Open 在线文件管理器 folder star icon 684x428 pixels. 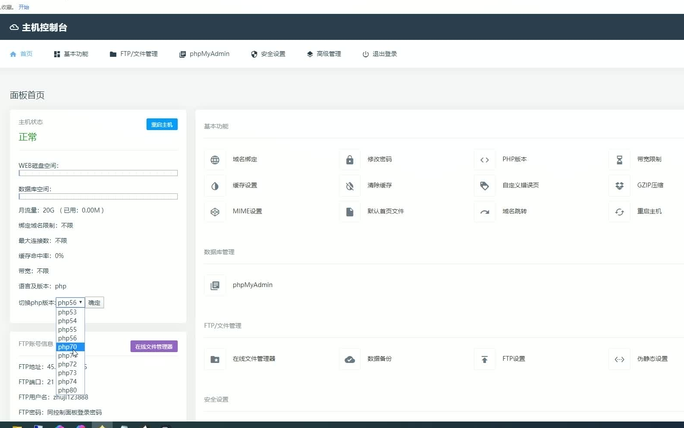click(215, 359)
